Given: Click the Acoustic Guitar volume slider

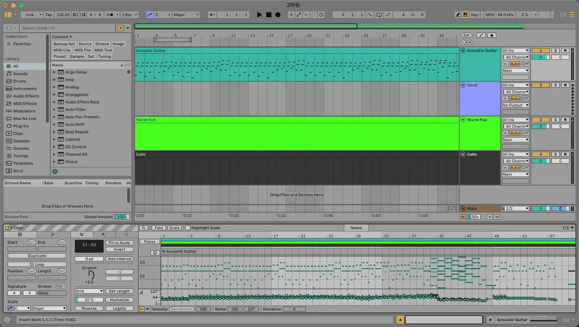Looking at the screenshot, I should click(541, 57).
